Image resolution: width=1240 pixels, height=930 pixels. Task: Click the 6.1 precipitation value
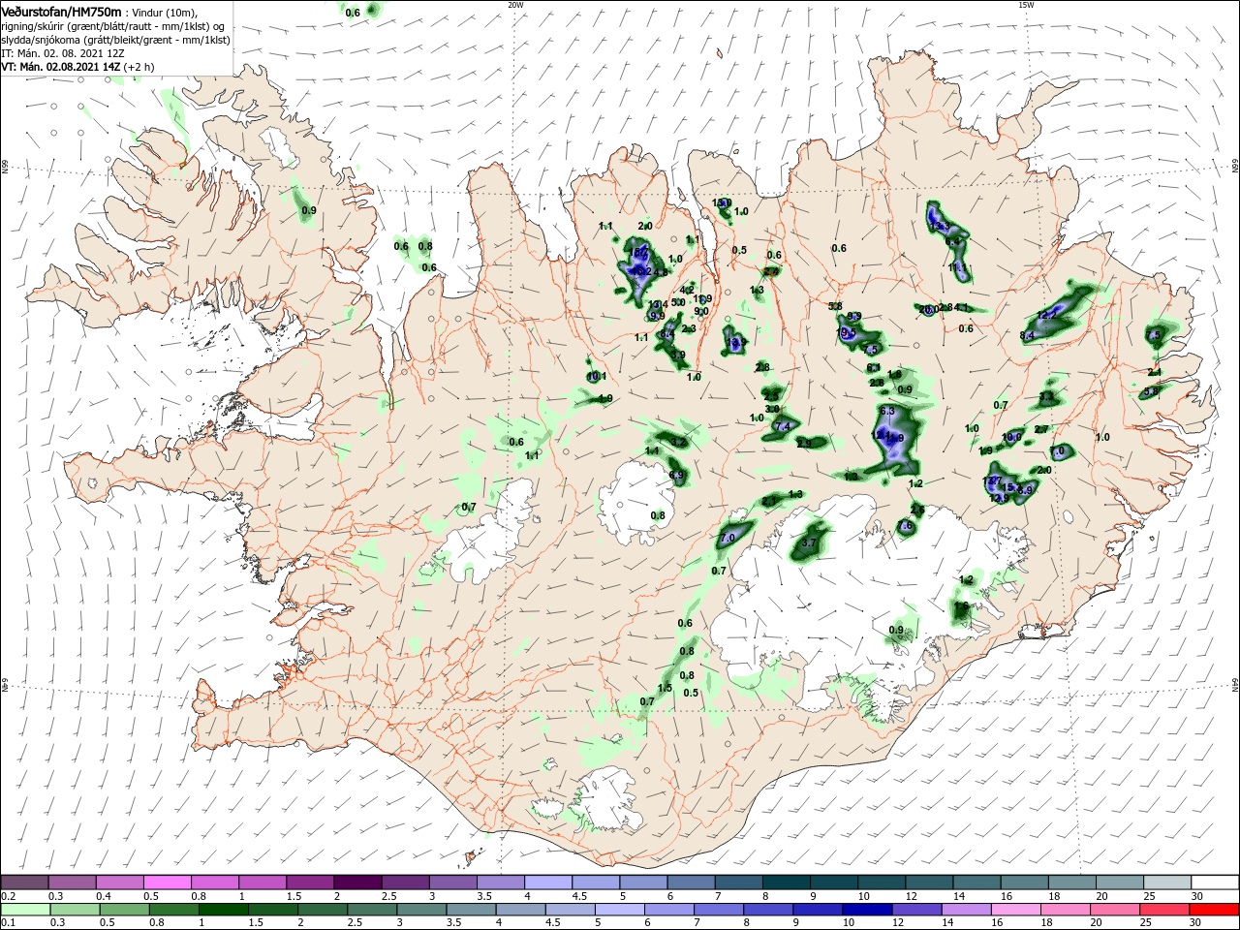tap(873, 367)
